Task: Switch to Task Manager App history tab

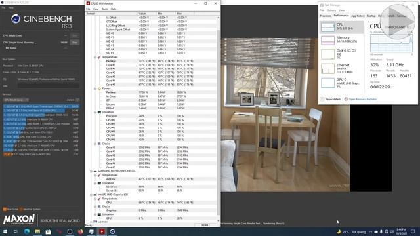Action: click(358, 16)
